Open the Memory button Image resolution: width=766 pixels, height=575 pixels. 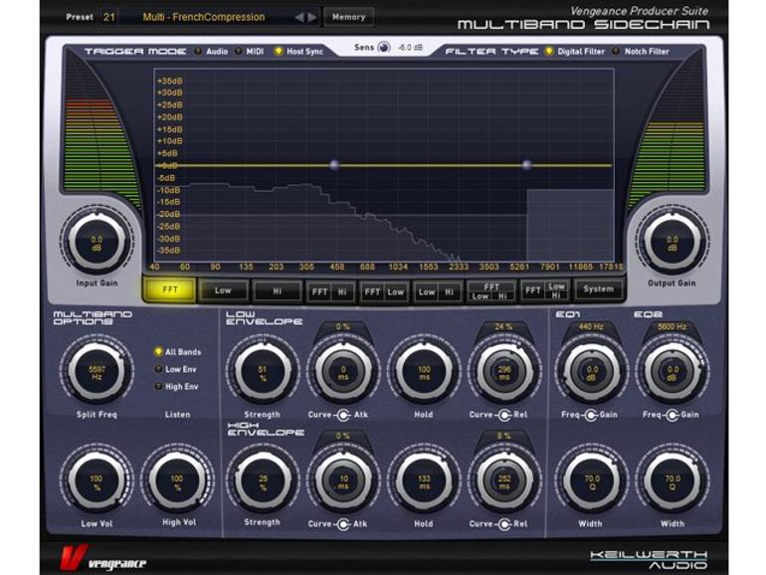[x=349, y=17]
